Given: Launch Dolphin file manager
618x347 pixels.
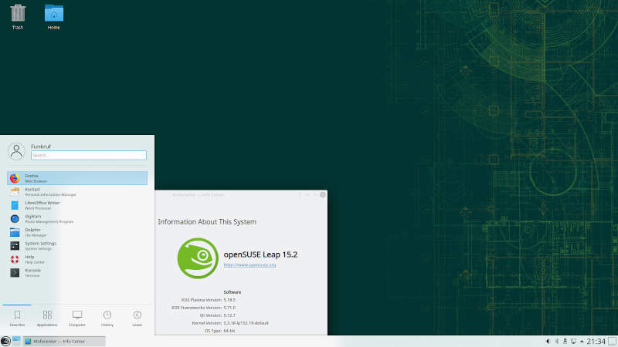Looking at the screenshot, I should 77,231.
